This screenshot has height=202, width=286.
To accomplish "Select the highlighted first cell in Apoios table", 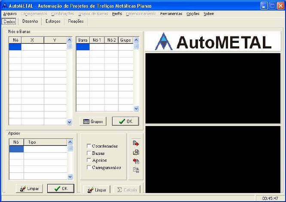I will coord(16,149).
